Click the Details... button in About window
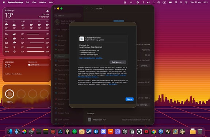 [145, 66]
